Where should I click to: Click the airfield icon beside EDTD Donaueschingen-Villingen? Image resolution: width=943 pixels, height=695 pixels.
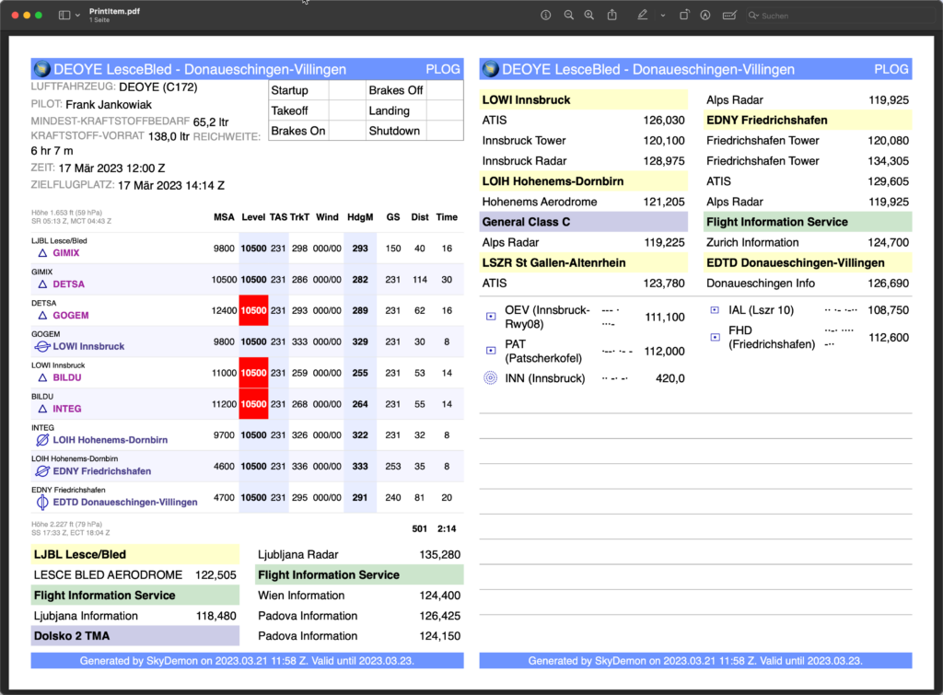point(42,502)
